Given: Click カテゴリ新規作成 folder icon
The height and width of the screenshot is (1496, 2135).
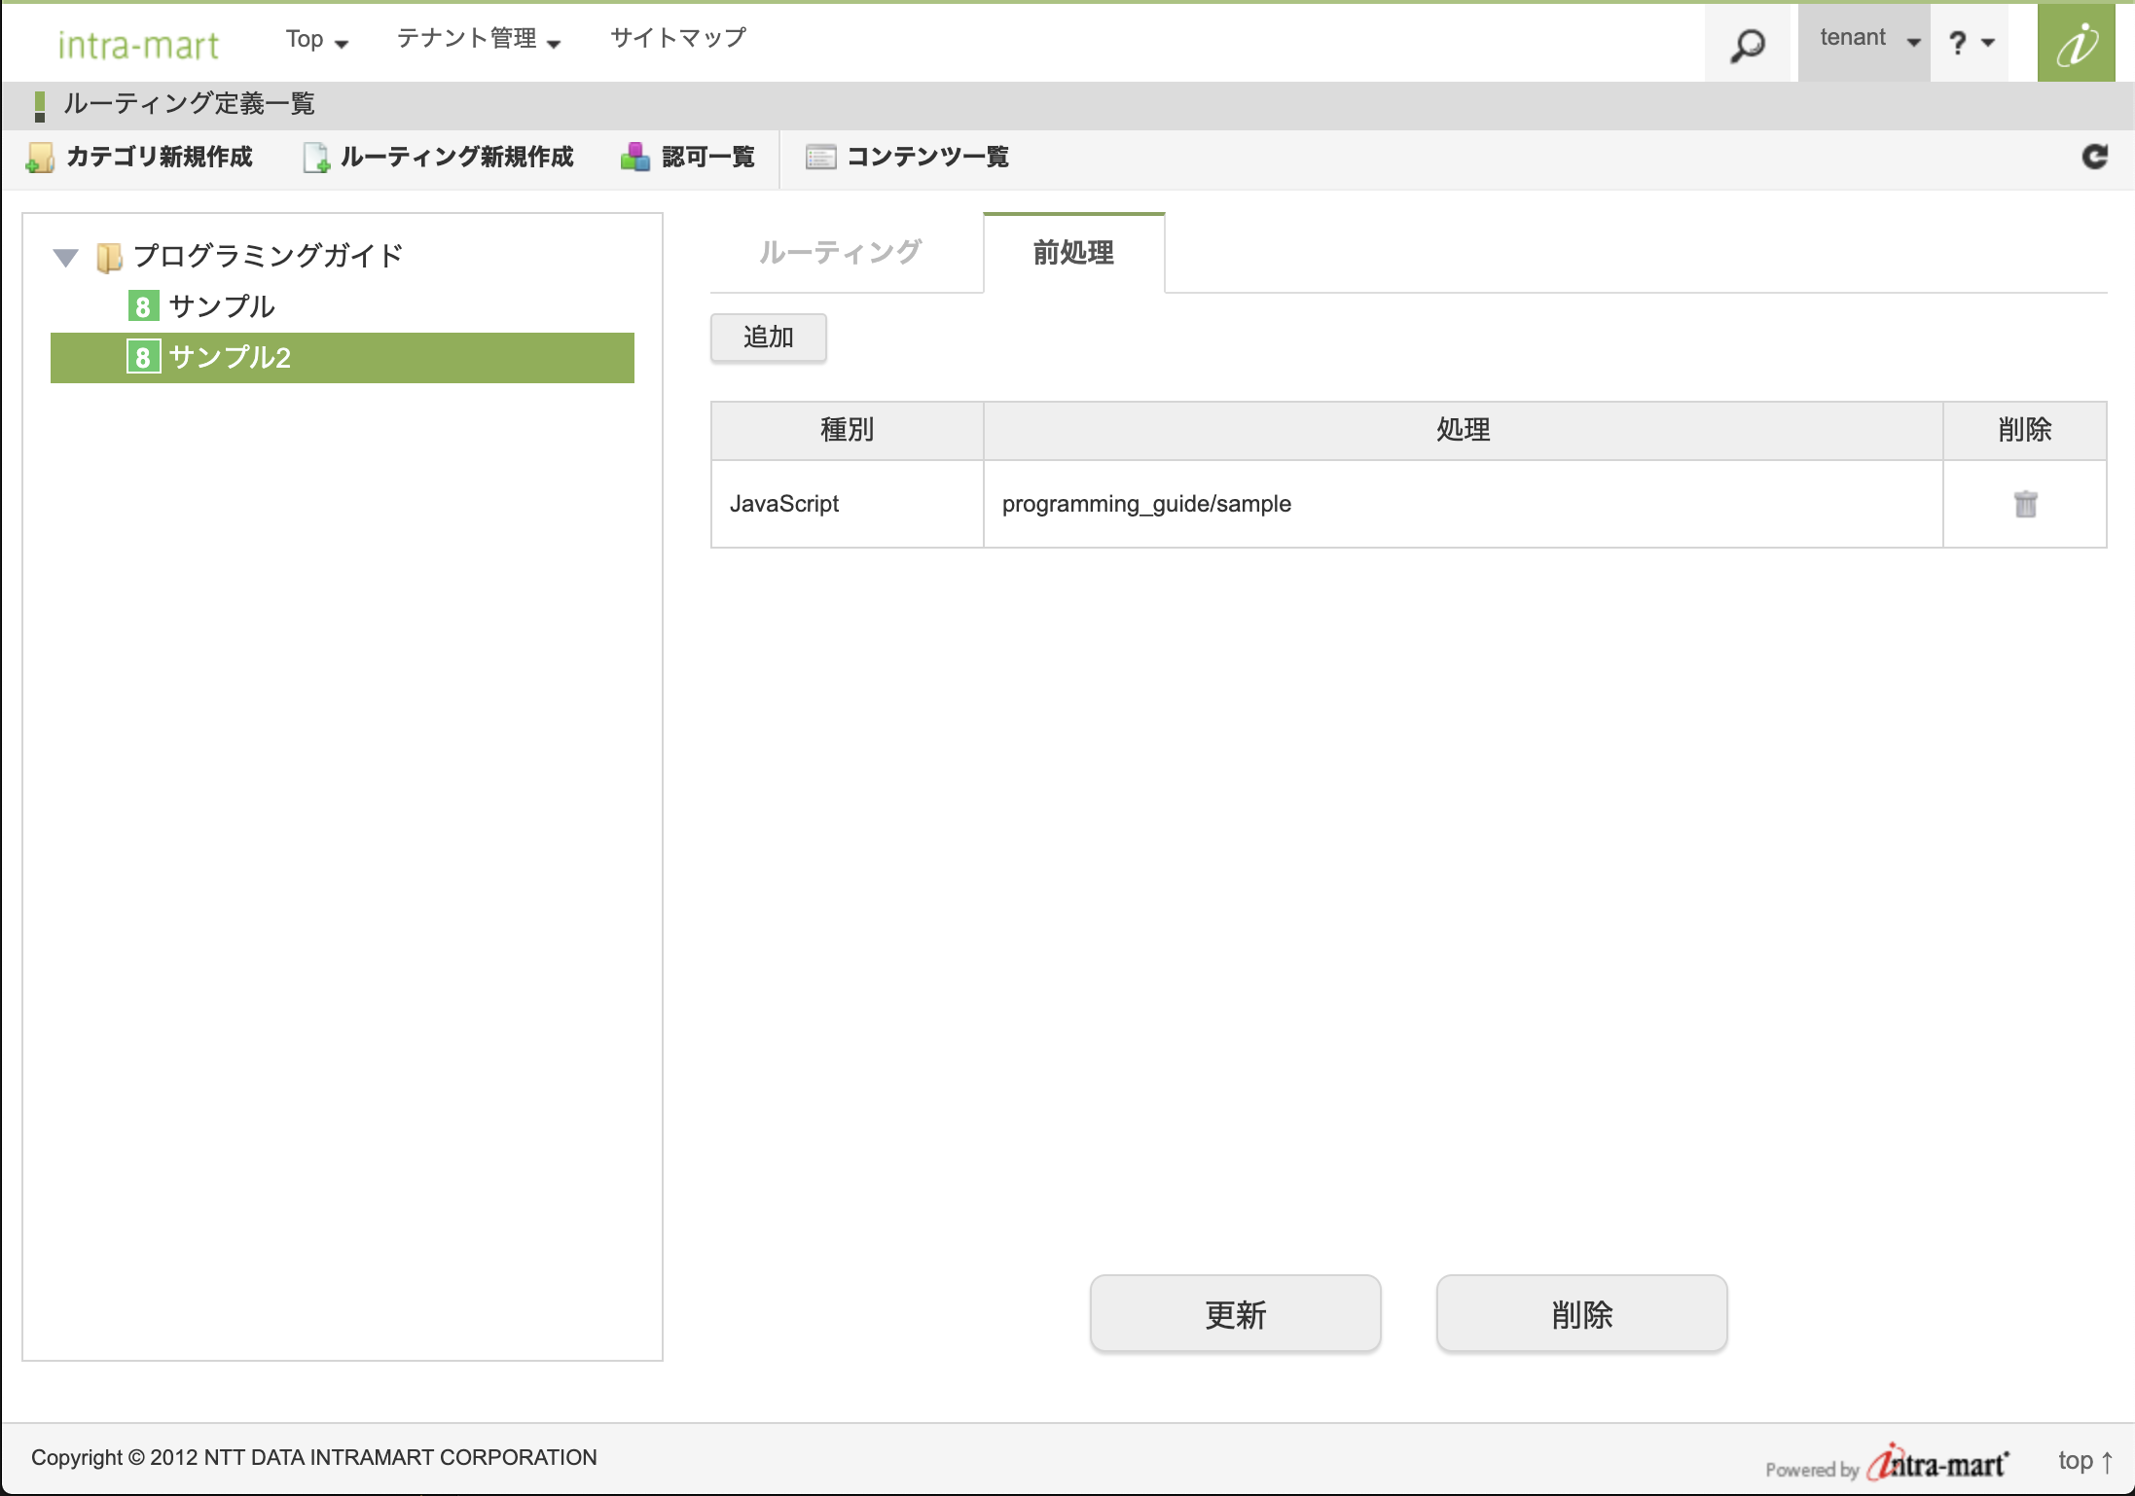Looking at the screenshot, I should (x=40, y=158).
